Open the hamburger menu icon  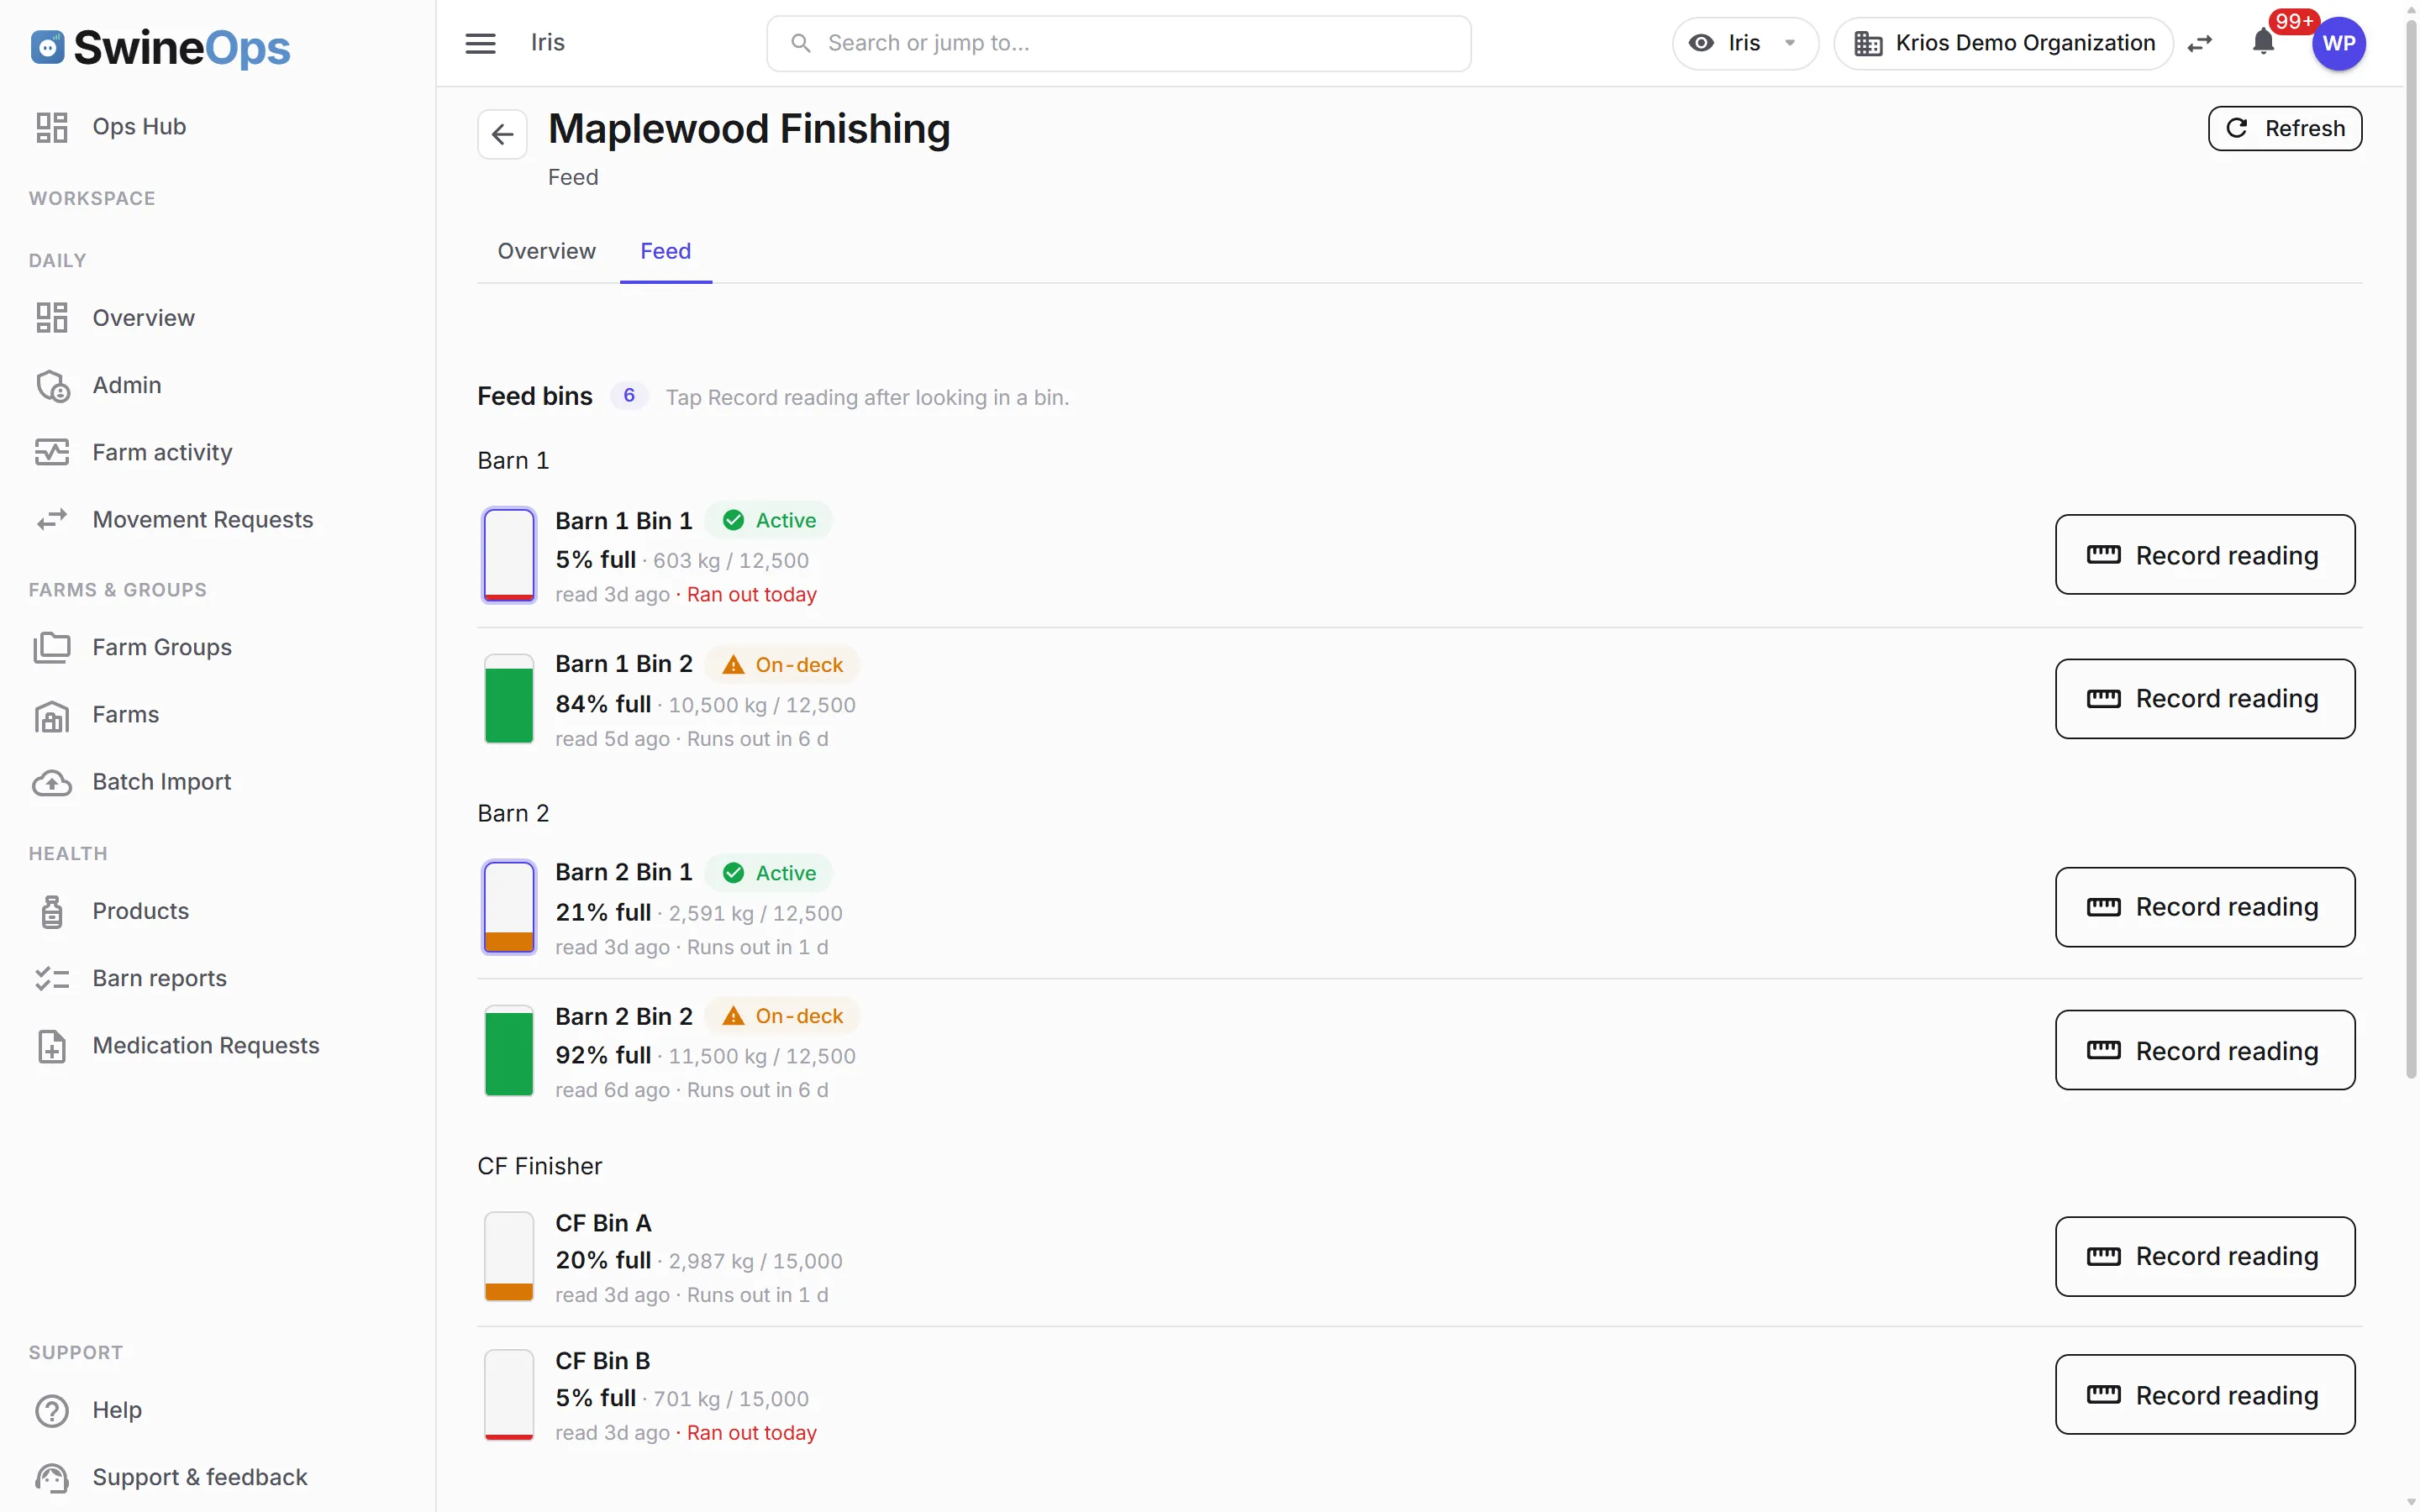[x=480, y=43]
